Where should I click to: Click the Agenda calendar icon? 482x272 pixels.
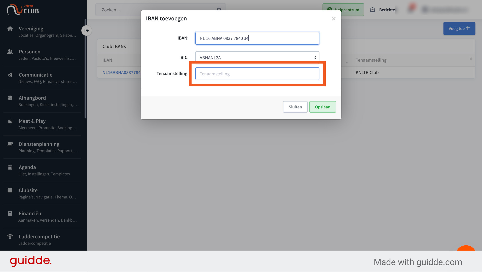[10, 167]
